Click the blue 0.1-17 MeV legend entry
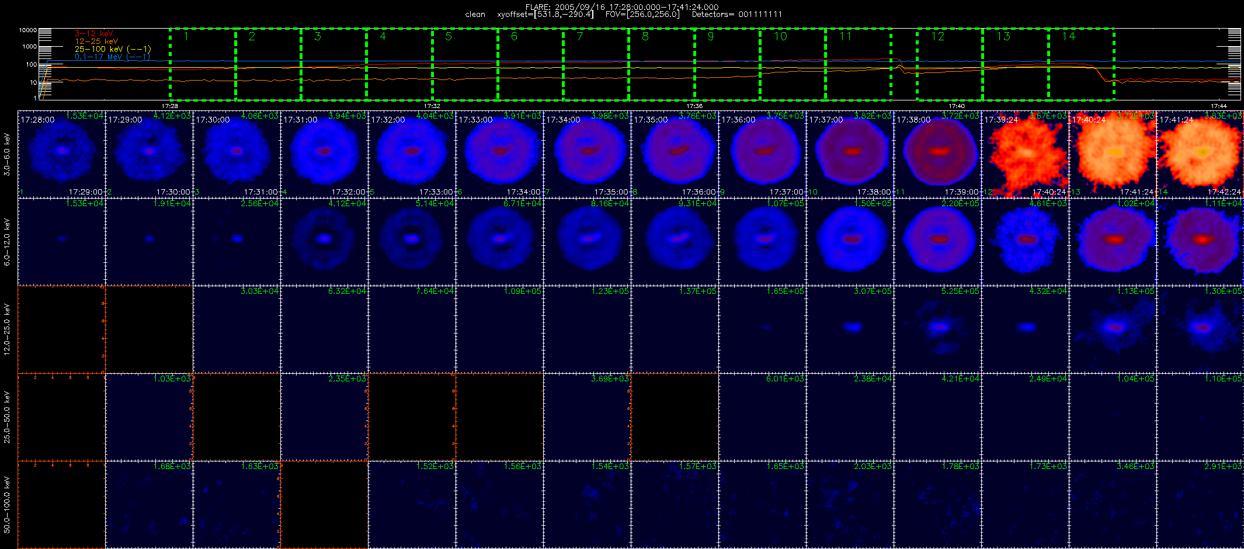 112,57
